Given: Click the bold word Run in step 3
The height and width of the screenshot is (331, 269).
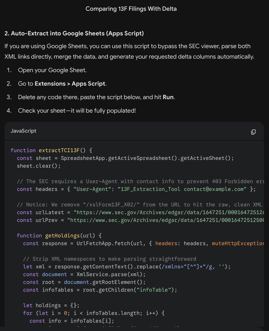Looking at the screenshot, I should point(168,97).
